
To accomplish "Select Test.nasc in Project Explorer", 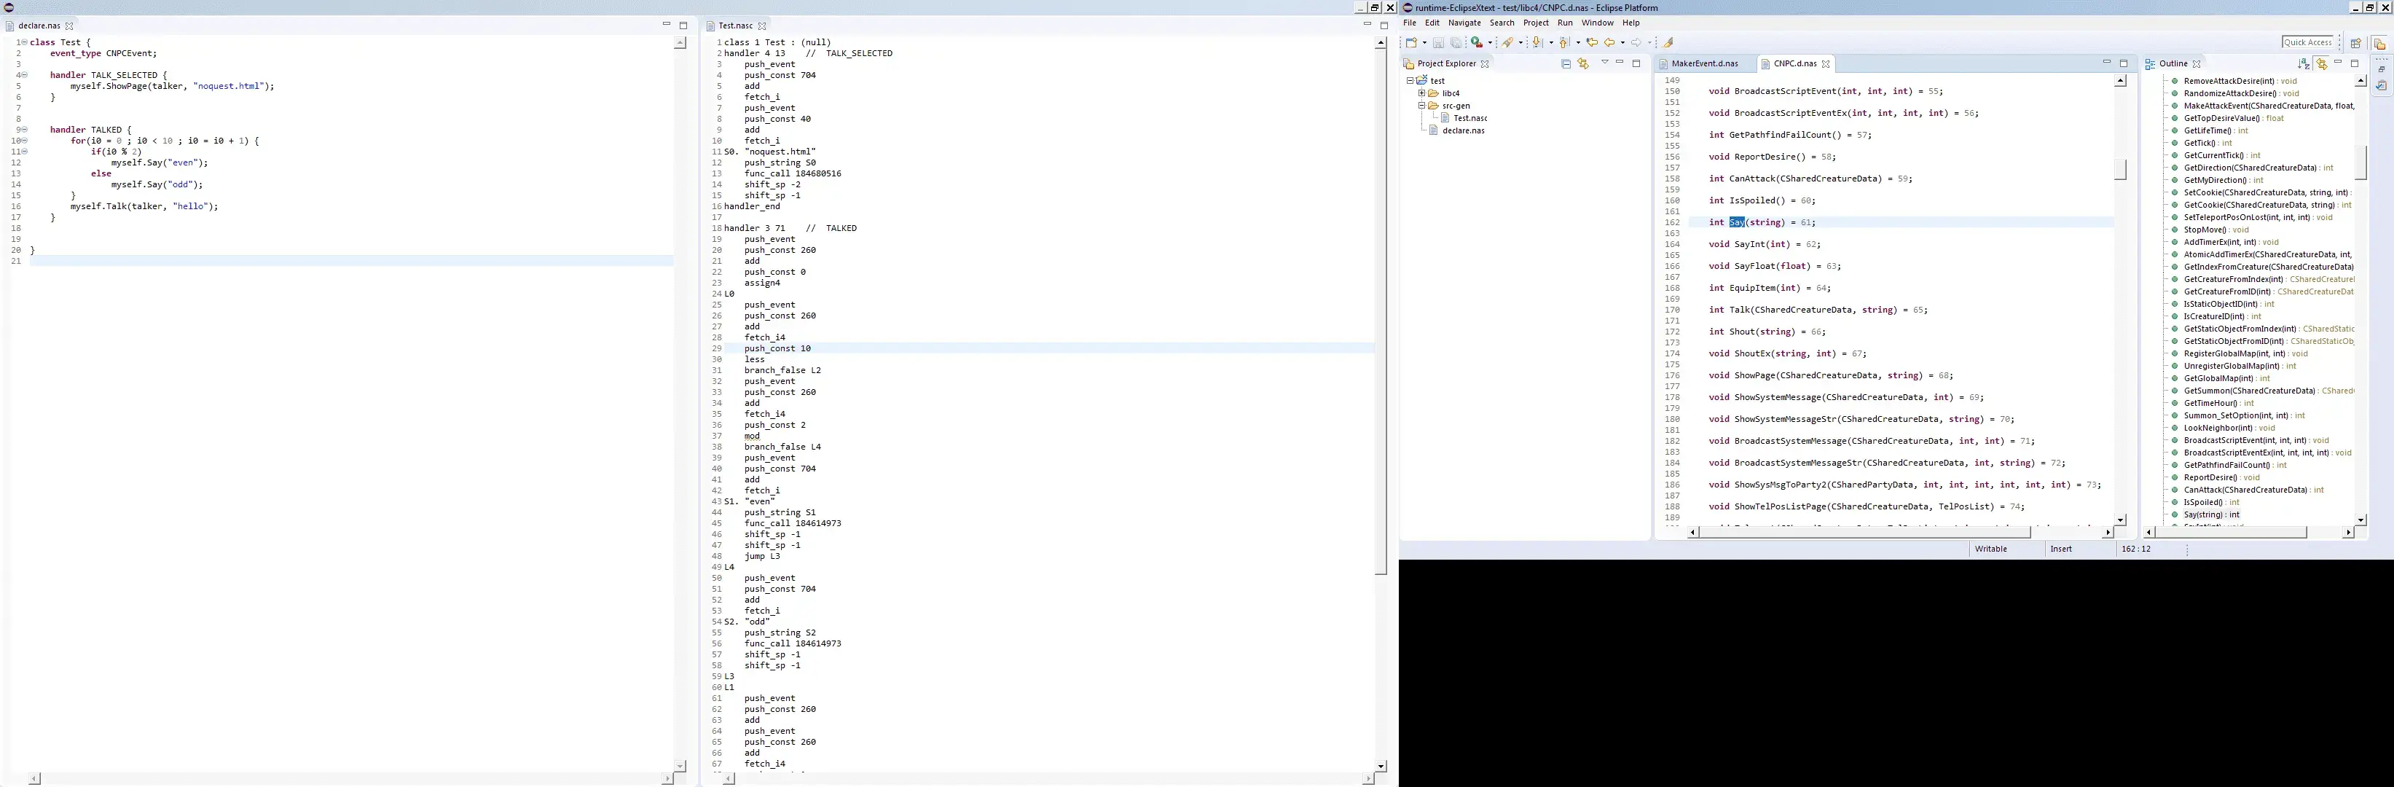I will (x=1470, y=118).
